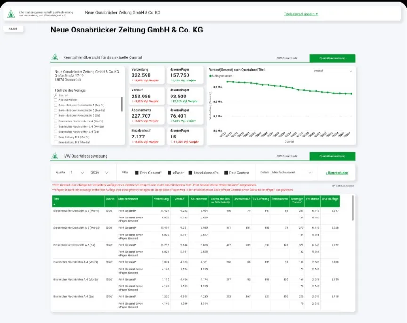Click the Herunterladen download link

(337, 173)
